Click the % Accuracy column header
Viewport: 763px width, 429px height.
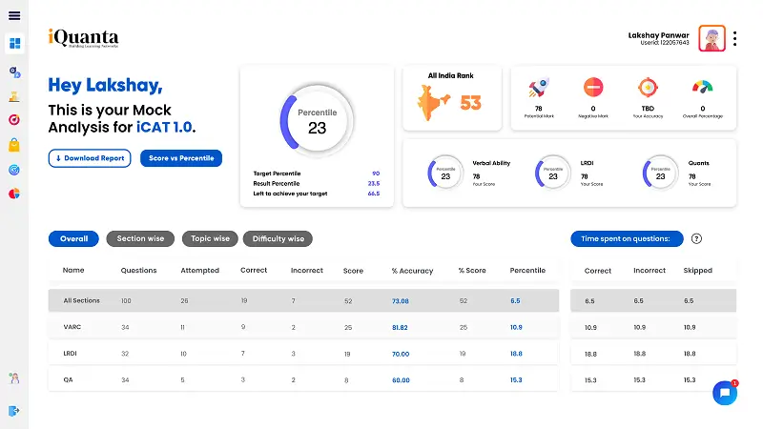tap(412, 271)
